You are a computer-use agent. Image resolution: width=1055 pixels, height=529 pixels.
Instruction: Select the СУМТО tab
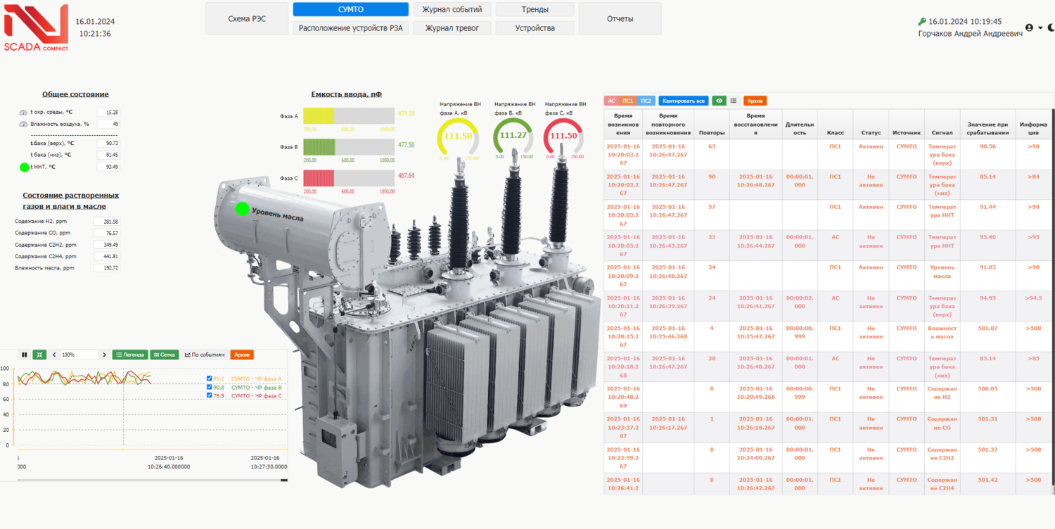coord(350,9)
